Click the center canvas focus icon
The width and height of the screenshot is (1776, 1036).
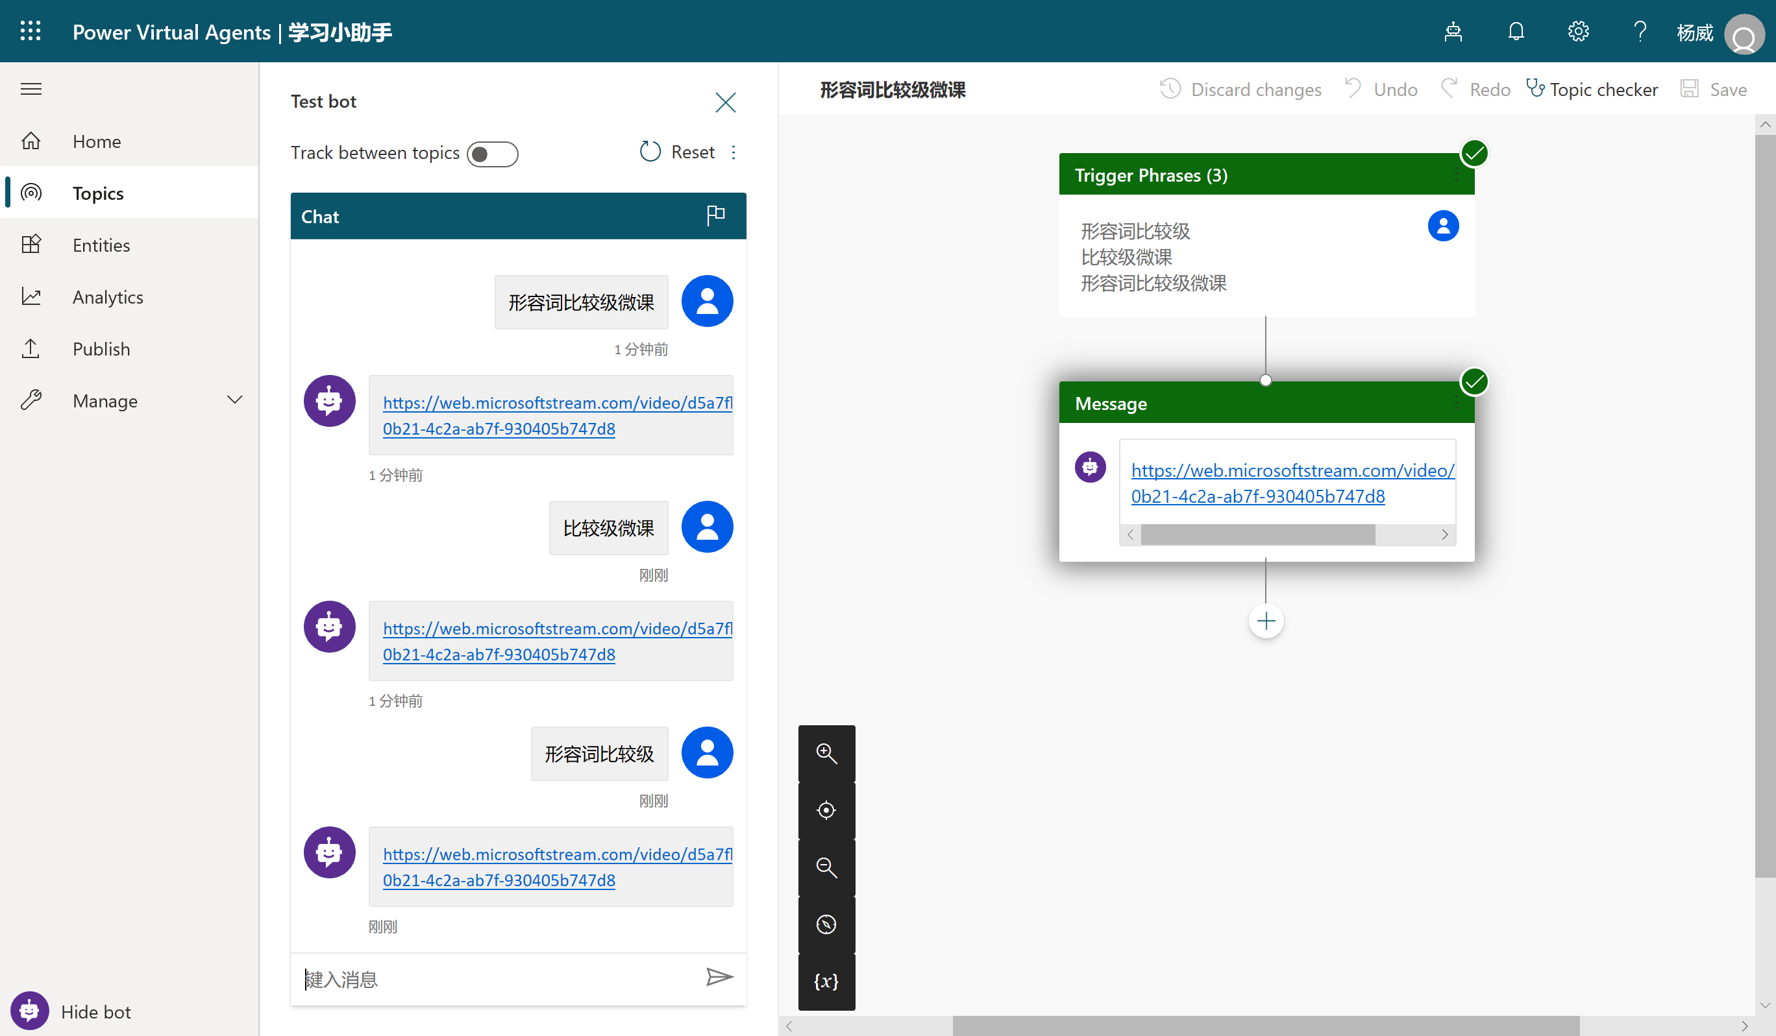(x=826, y=811)
